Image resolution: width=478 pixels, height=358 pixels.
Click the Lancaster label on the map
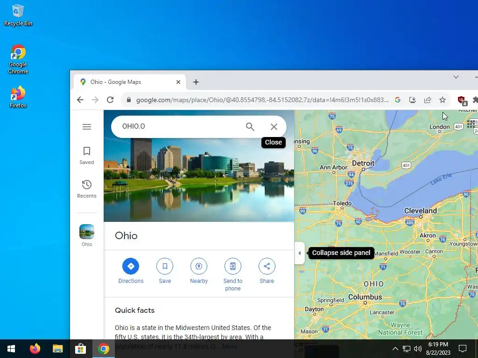pos(382,312)
